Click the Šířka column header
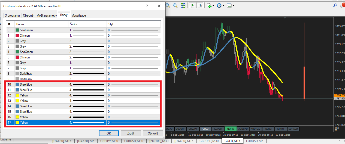Viewport: 345px width, 144px height. click(x=87, y=24)
